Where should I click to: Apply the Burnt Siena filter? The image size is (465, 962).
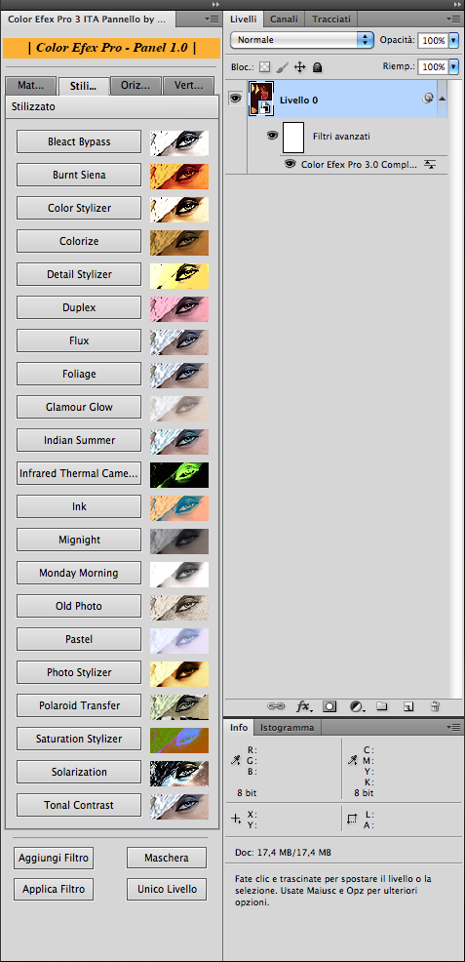click(79, 175)
